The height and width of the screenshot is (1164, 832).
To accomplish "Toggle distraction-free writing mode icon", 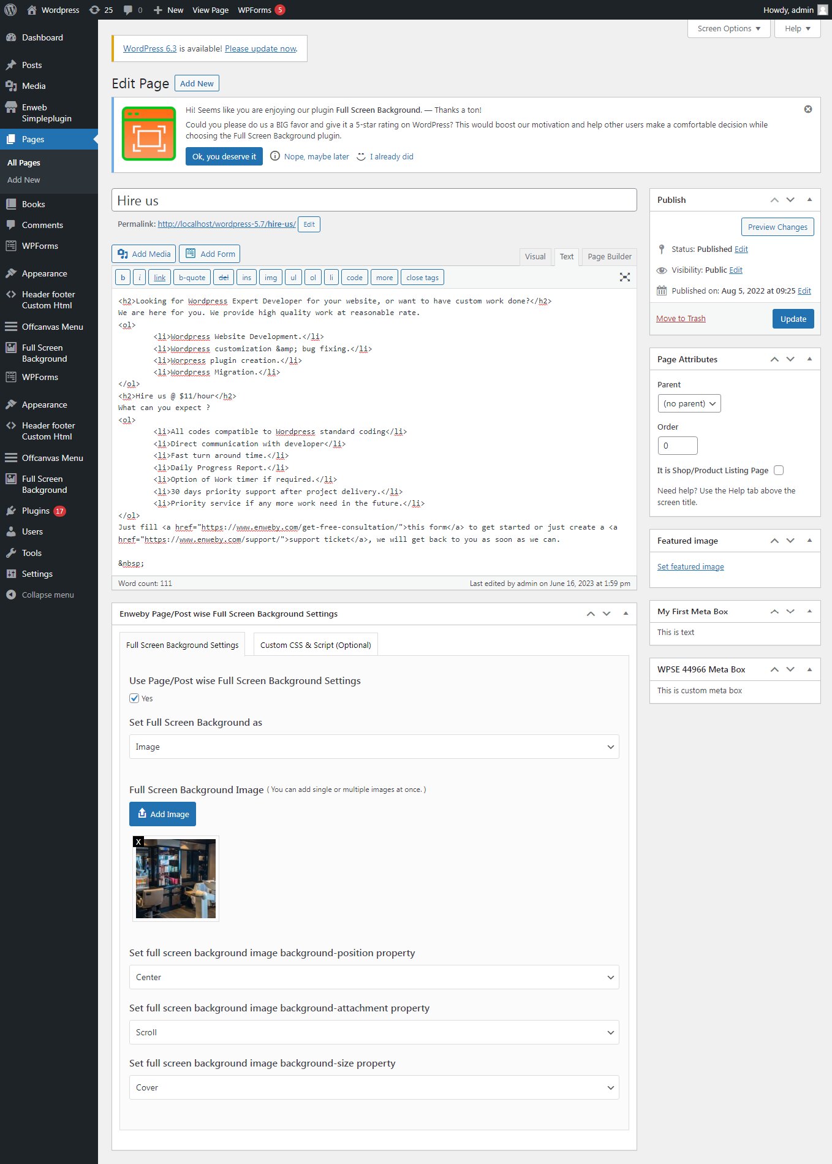I will [x=624, y=277].
